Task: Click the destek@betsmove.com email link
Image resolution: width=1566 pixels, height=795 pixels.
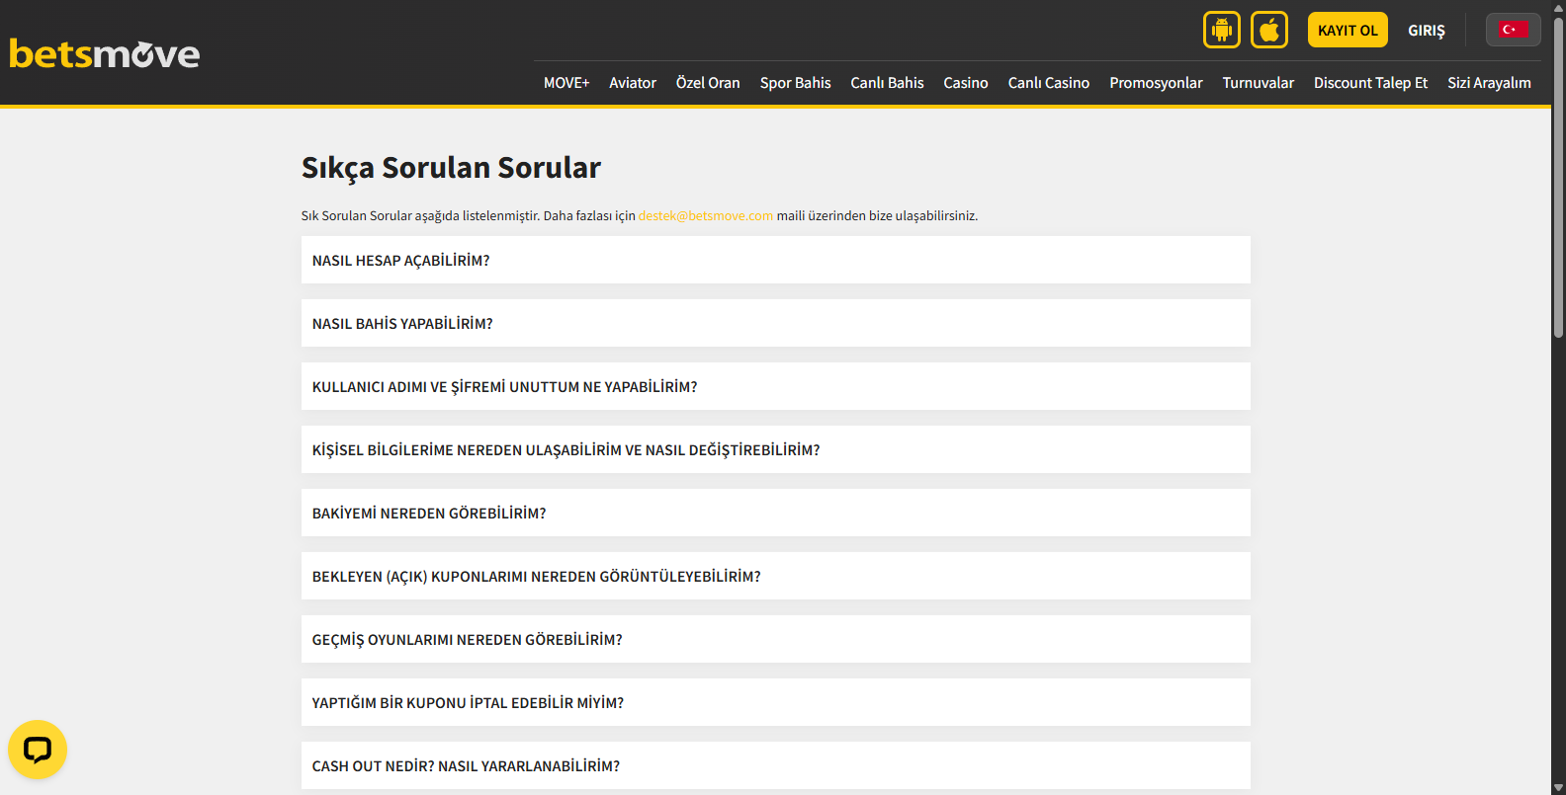Action: 705,216
